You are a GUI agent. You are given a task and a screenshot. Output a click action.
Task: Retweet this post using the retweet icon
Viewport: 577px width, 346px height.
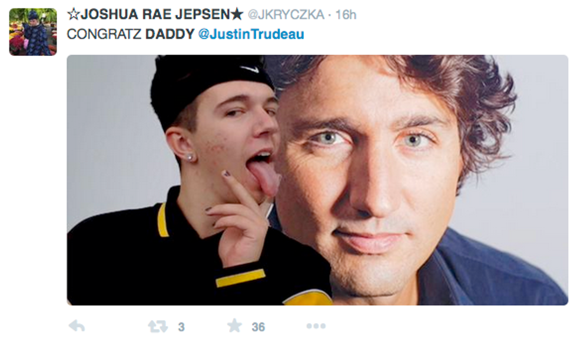coord(158,326)
